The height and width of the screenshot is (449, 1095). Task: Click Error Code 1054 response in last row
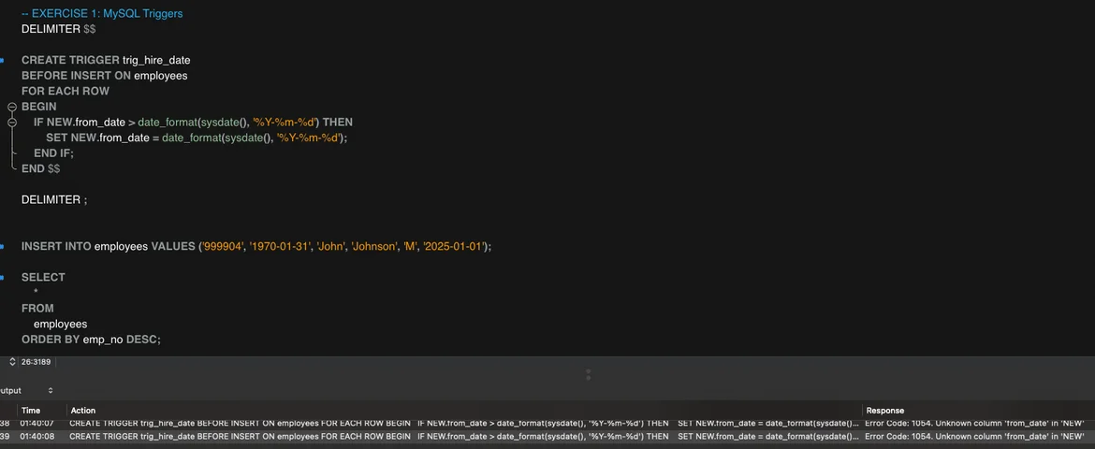pos(973,436)
